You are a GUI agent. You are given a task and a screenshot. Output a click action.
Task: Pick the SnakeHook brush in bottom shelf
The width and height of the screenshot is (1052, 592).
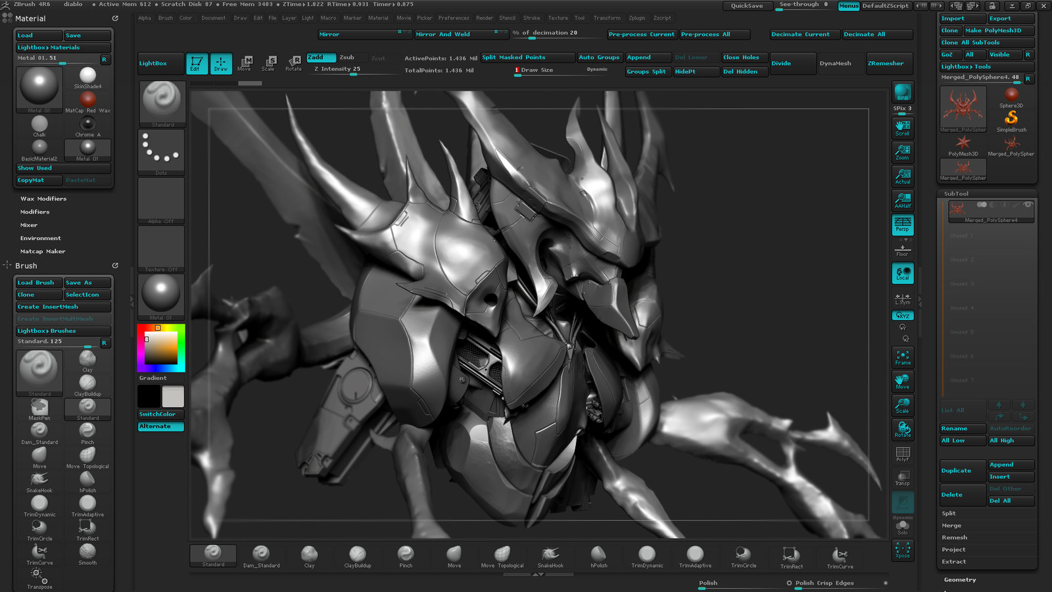tap(550, 556)
